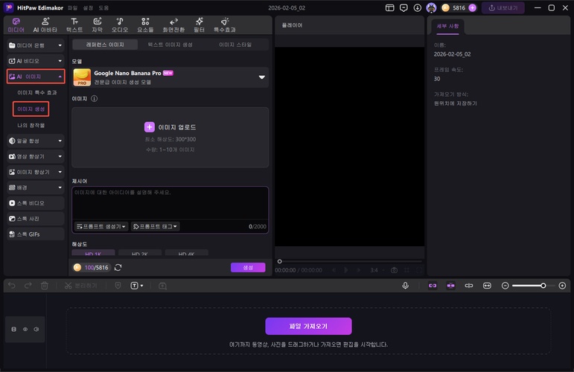Viewport: 574px width, 372px height.
Task: Start voice recording with microphone icon
Action: (405, 285)
